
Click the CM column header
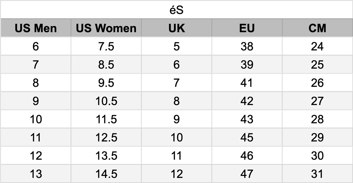click(x=317, y=28)
